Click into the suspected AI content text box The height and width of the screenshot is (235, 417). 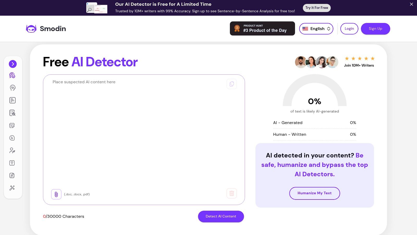point(144,140)
